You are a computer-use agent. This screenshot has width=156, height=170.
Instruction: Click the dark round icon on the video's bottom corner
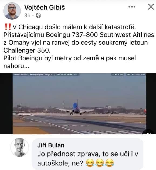point(149,132)
